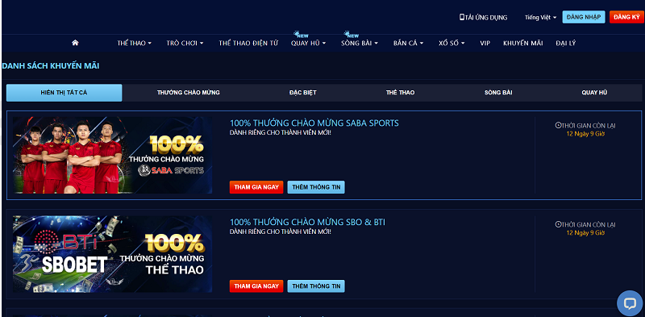Open the SBOBET BTI promotion banner image

[112, 254]
